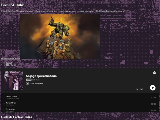Screen dimensions: 160x120
Task: Skip to next track in player
Action: pyautogui.click(x=141, y=89)
